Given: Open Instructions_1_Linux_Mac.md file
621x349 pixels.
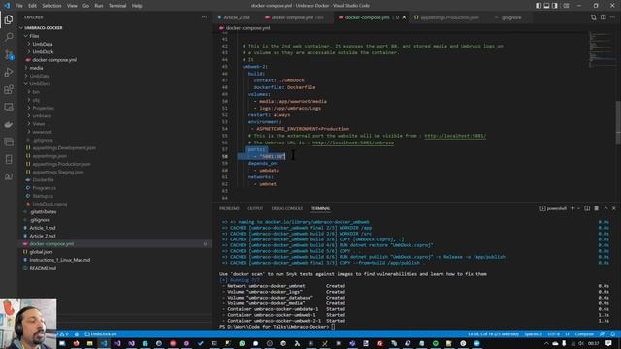Looking at the screenshot, I should point(60,260).
